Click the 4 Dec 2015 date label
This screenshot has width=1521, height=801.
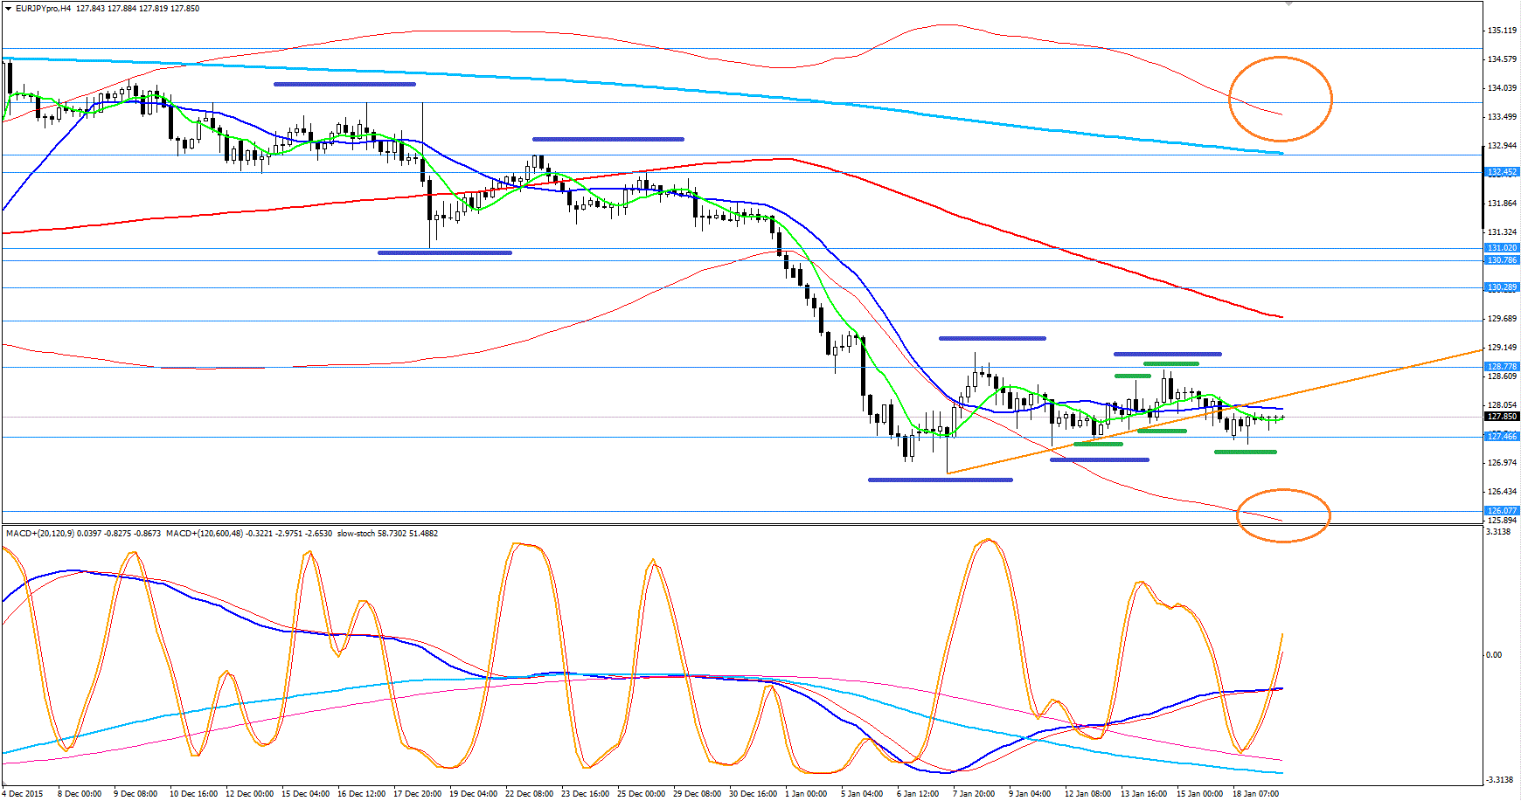[21, 794]
